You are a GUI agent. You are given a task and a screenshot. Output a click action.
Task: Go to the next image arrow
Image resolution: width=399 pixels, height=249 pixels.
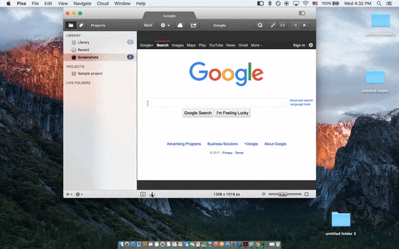point(305,25)
